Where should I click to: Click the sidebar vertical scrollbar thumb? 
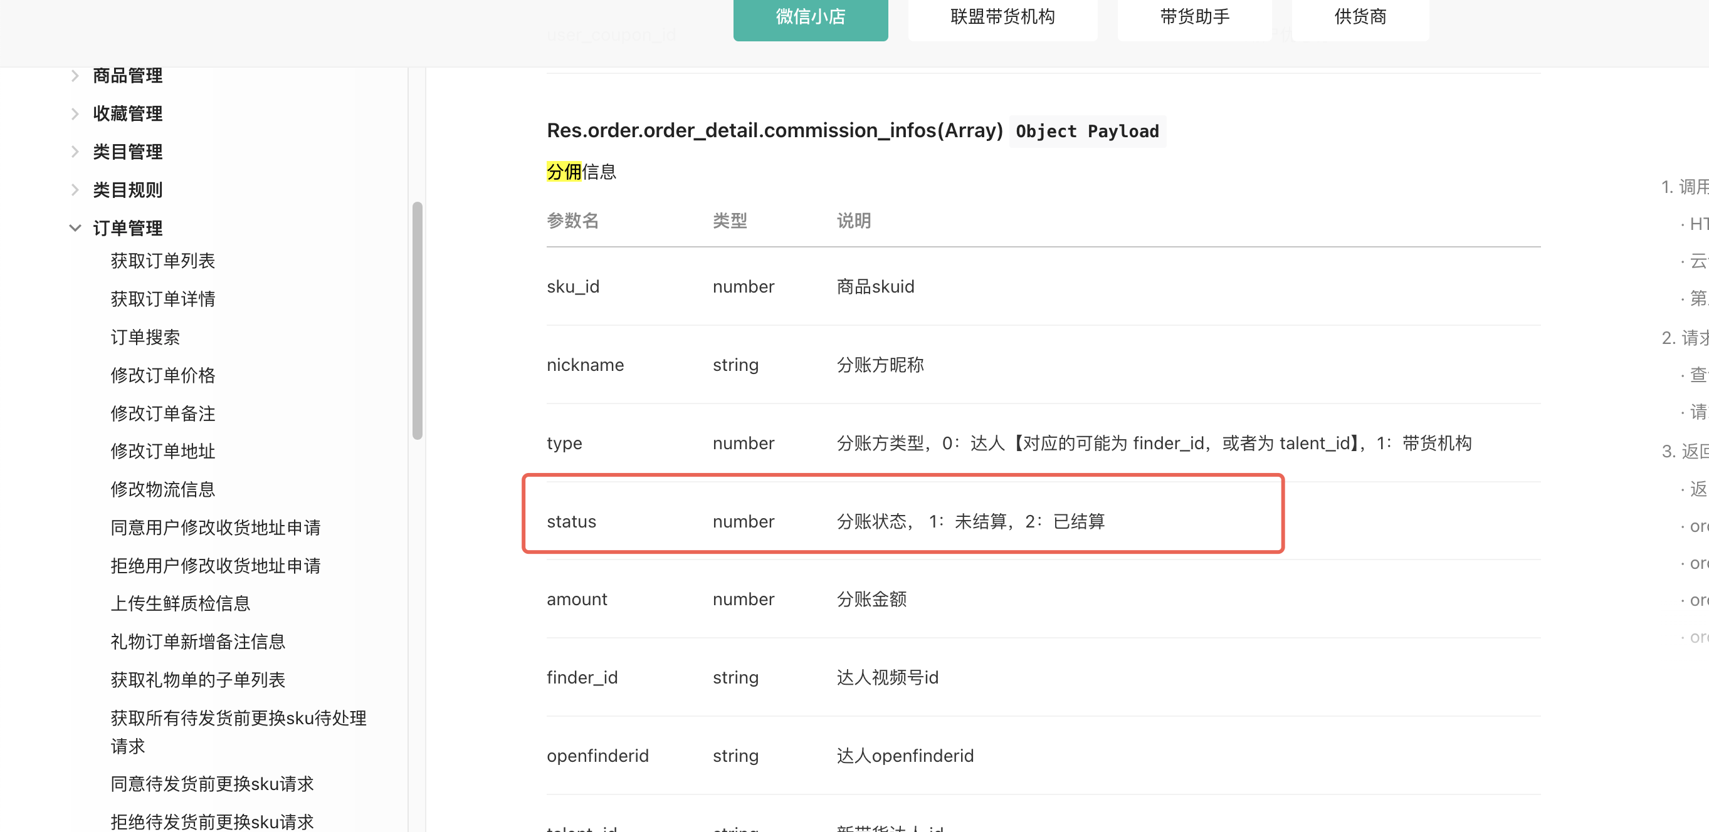tap(418, 321)
